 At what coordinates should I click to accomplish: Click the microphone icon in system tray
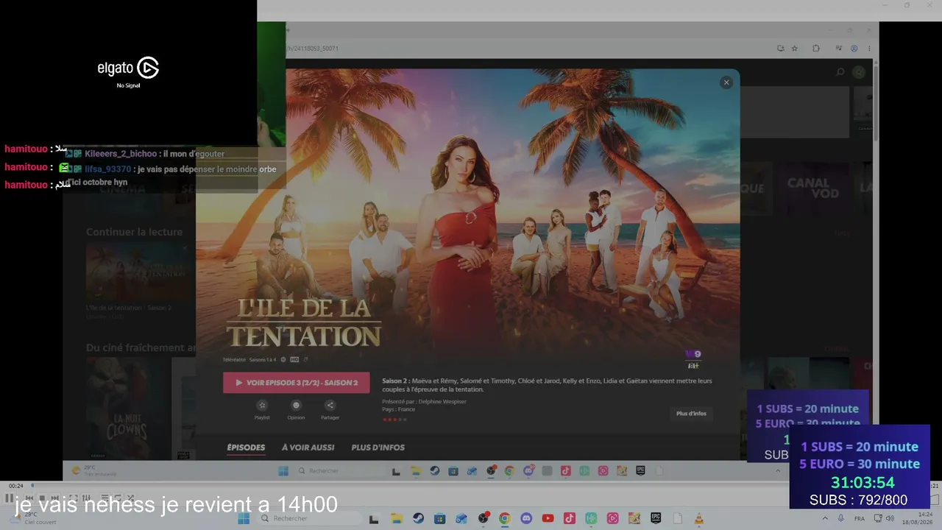(x=841, y=518)
